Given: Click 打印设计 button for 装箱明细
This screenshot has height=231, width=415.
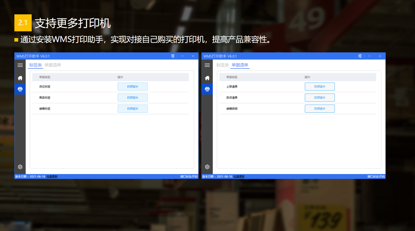Looking at the screenshot, I should [320, 109].
